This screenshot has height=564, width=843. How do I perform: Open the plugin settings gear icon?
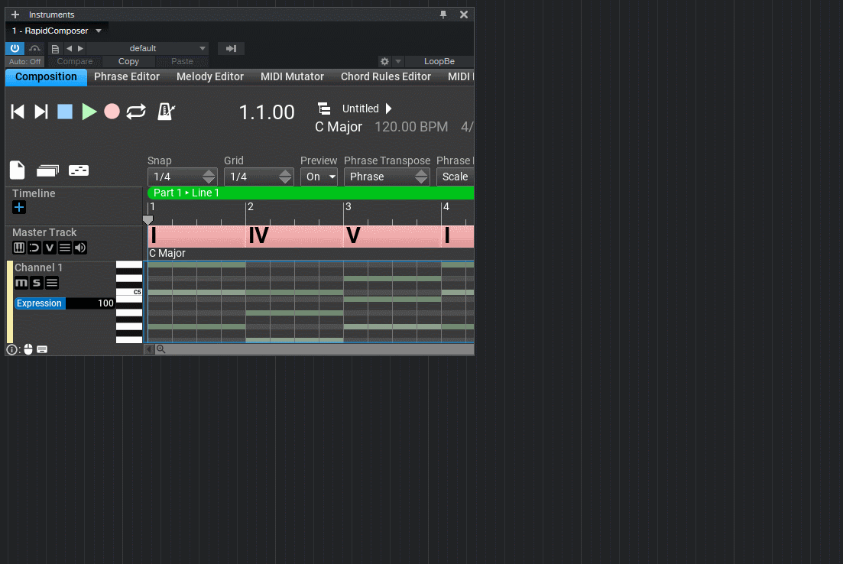[384, 61]
